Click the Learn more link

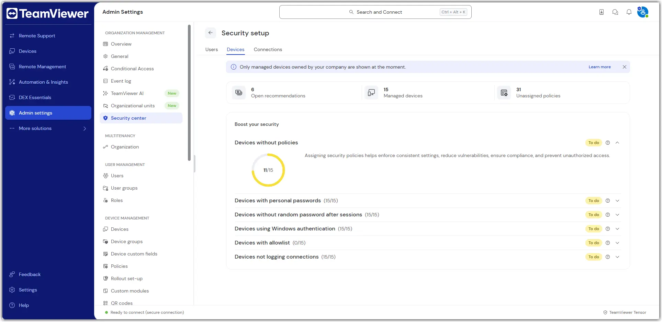tap(599, 67)
